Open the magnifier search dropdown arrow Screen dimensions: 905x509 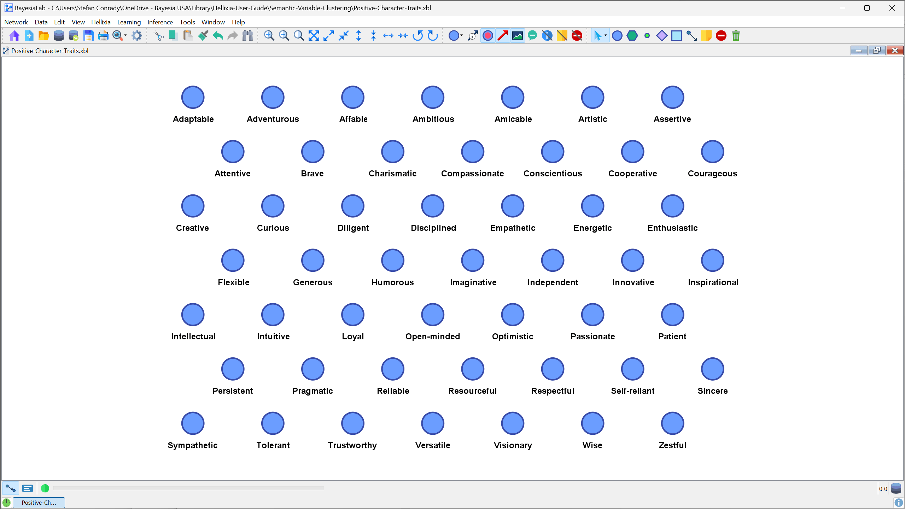(125, 36)
